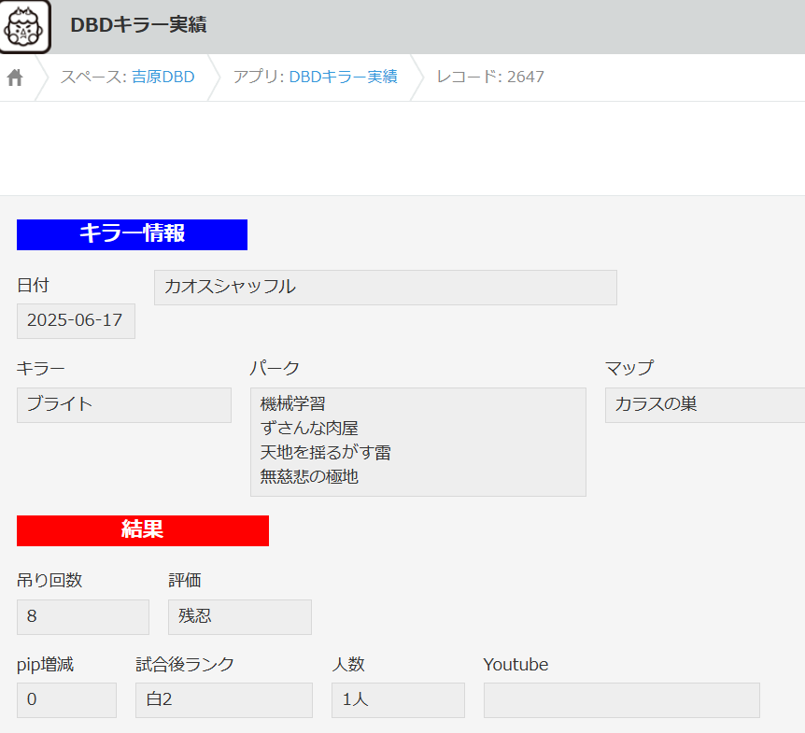Click the DBD killer app logo icon
The image size is (805, 733).
[24, 26]
